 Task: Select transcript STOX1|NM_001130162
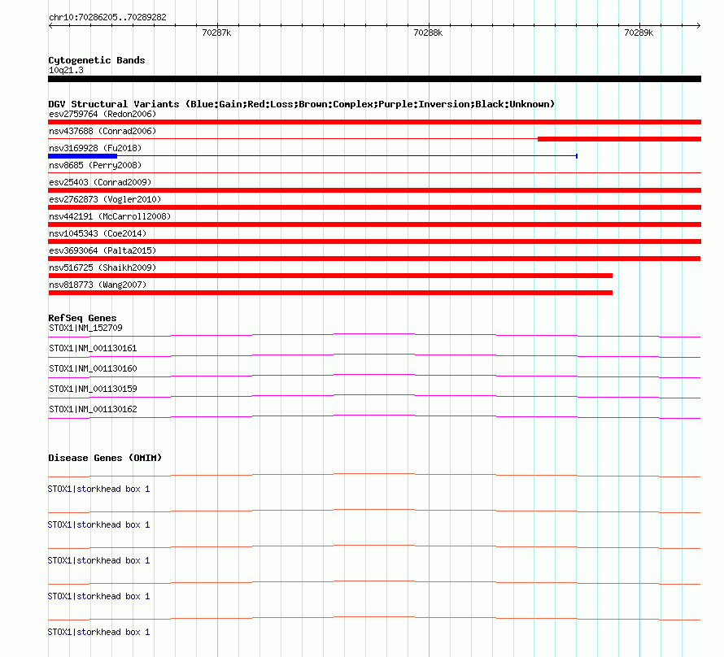(x=93, y=409)
